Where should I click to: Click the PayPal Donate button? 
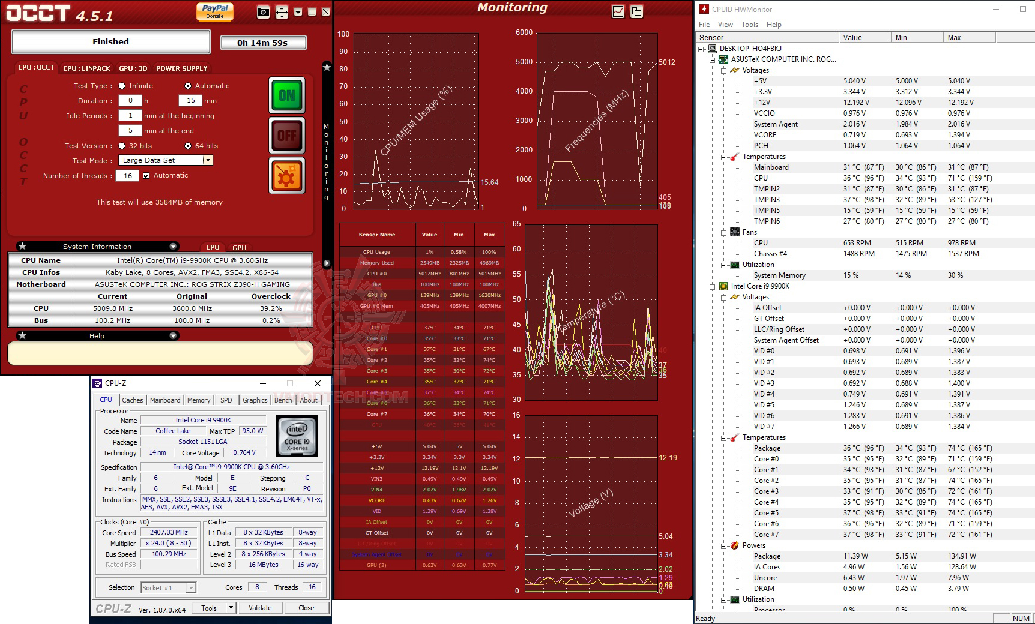click(215, 10)
